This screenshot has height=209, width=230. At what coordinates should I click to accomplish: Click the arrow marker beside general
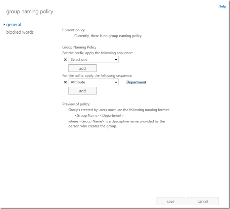point(4,25)
